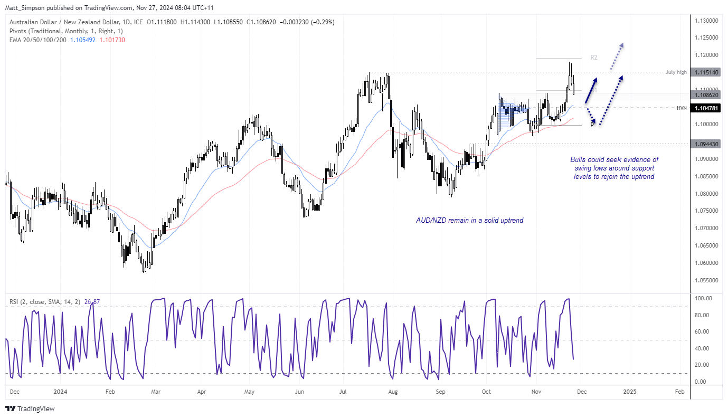Screen dimensions: 728x418
Task: Select the 'AUD/NZD remain in a solid uptrend' note
Action: coord(469,220)
